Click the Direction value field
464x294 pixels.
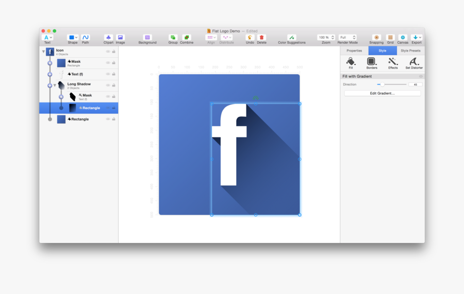pyautogui.click(x=415, y=84)
